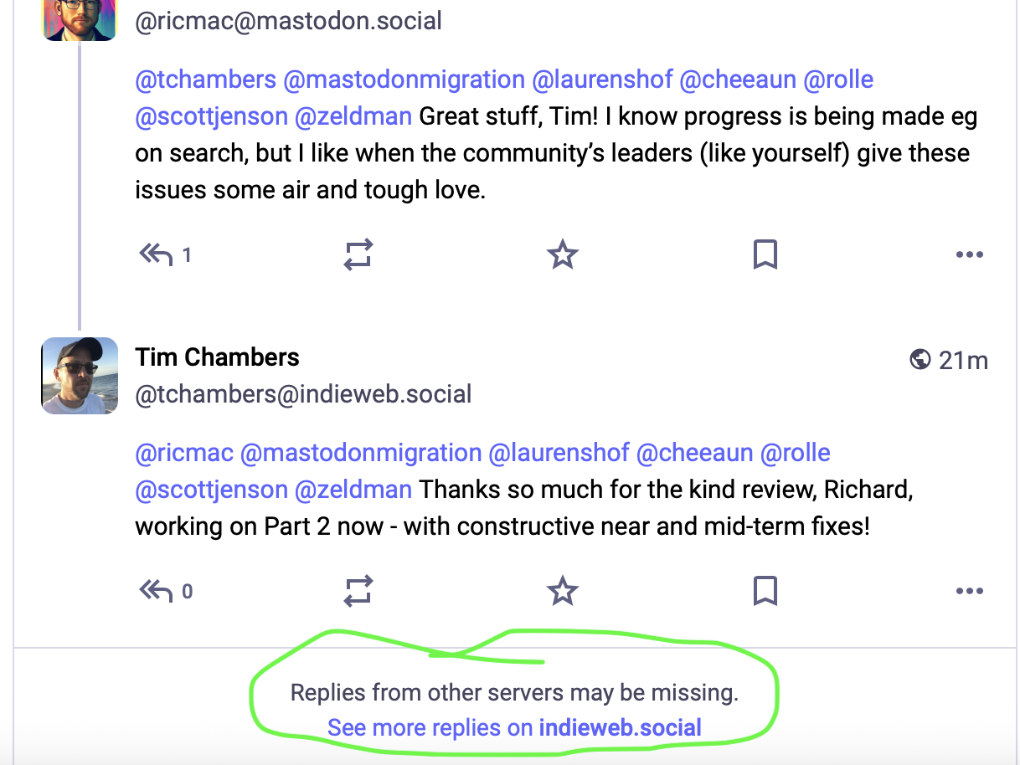Open @tchambers mention in ricmac's post
Screen dimensions: 1020x765
(206, 80)
